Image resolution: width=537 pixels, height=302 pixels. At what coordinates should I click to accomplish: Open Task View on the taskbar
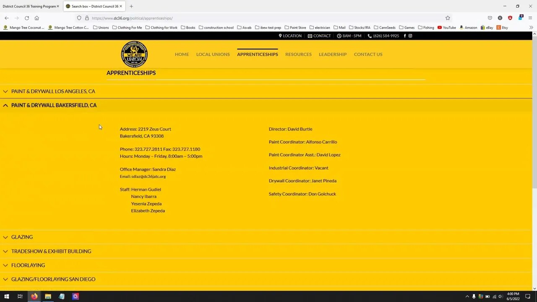20,297
